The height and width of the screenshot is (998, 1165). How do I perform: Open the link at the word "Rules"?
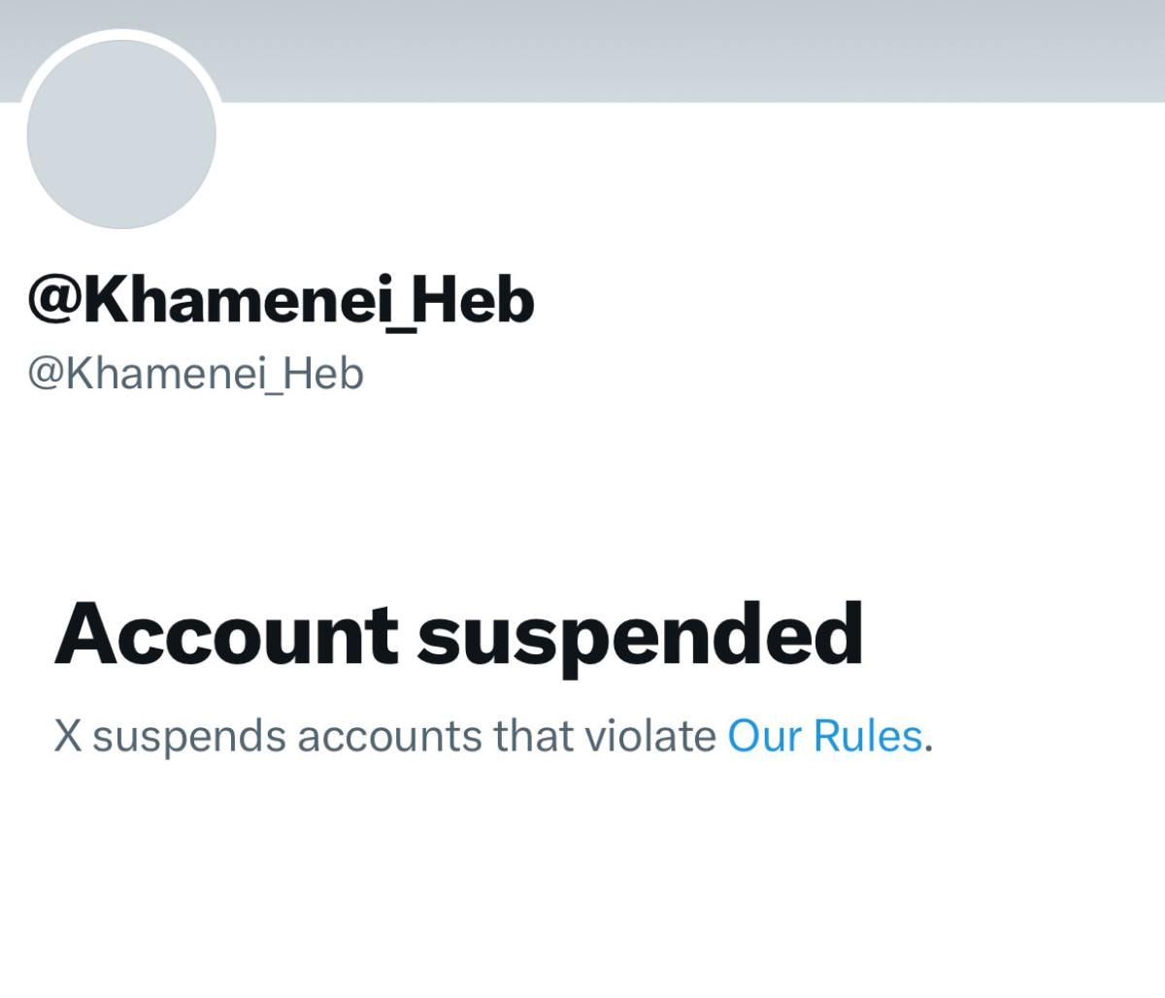point(867,736)
